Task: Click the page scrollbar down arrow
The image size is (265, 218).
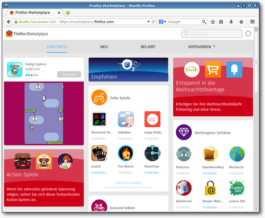Action: [256, 209]
